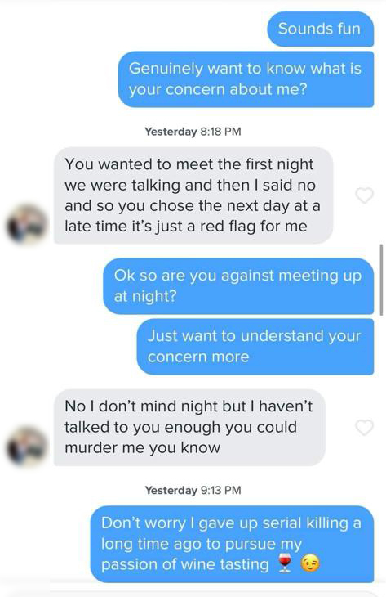Like the 'red flag for me' message

(x=364, y=195)
